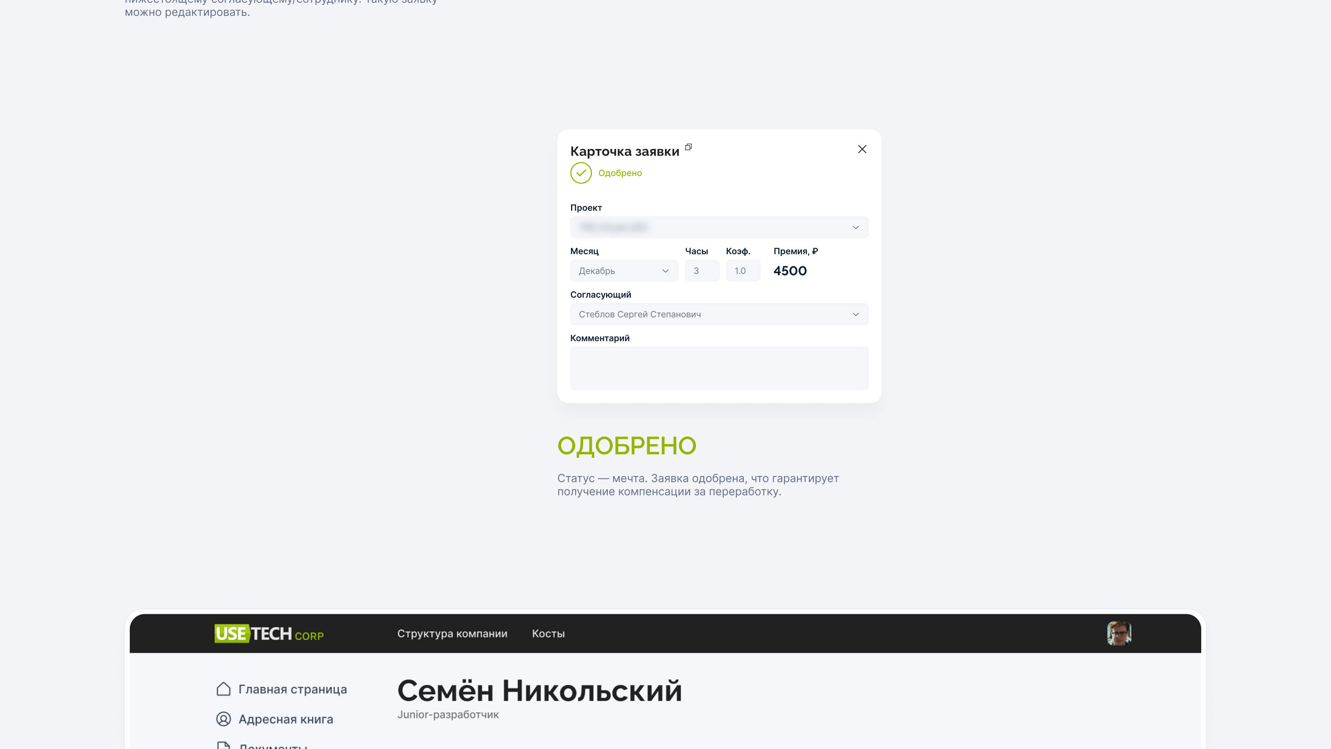Click the document icon for Документы
Viewport: 1331px width, 749px height.
coord(223,745)
